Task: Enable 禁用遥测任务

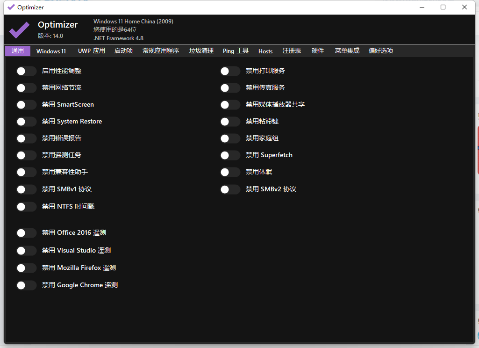Action: [x=26, y=155]
